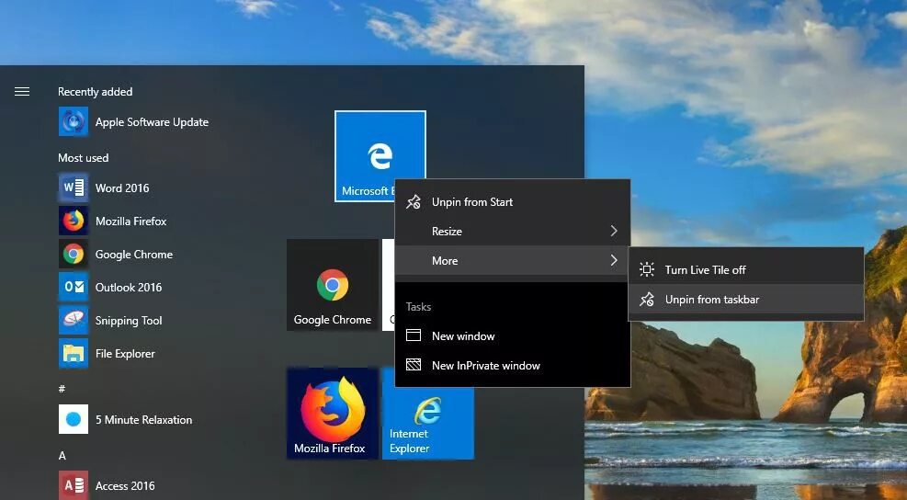The image size is (907, 500).
Task: Open the Mozilla Firefox tile
Action: (x=333, y=414)
